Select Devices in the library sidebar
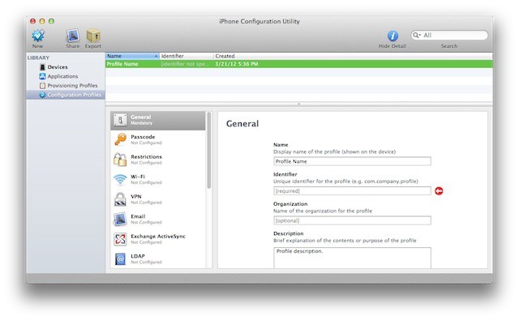This screenshot has height=320, width=519. [58, 66]
